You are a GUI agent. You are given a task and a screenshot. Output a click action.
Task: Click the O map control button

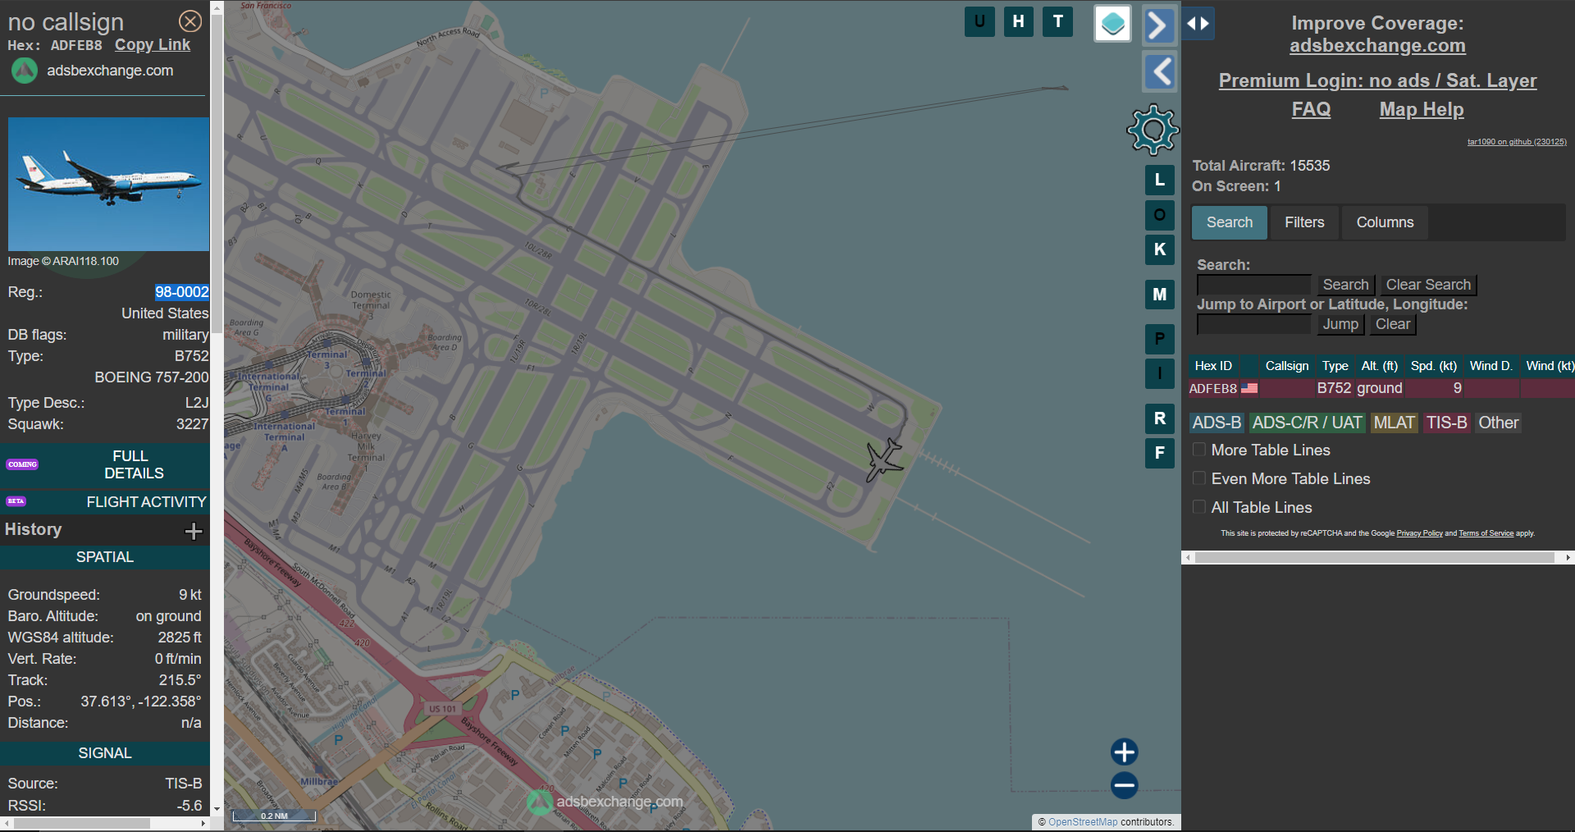point(1159,215)
